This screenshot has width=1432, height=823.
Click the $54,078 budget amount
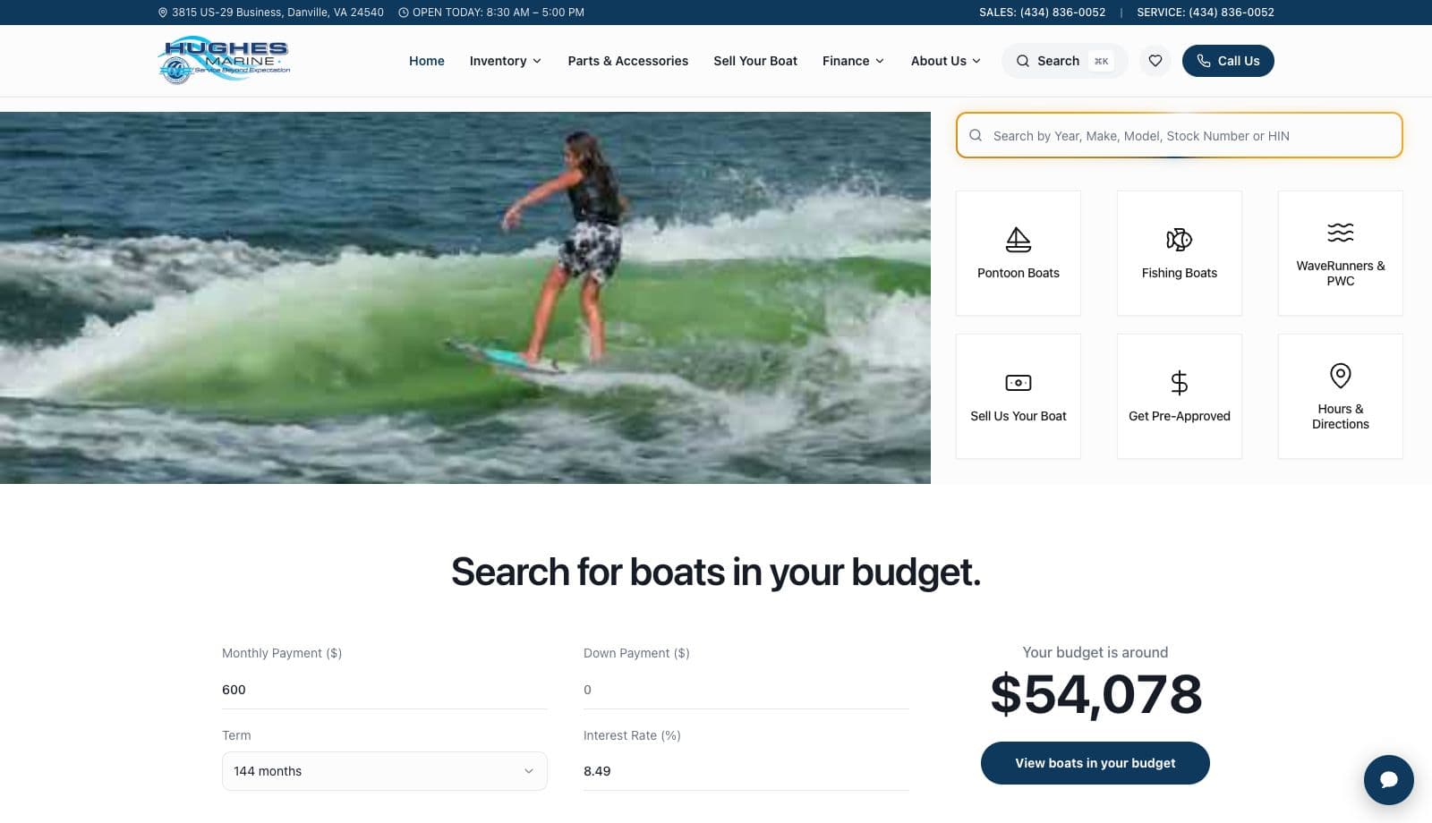tap(1095, 694)
